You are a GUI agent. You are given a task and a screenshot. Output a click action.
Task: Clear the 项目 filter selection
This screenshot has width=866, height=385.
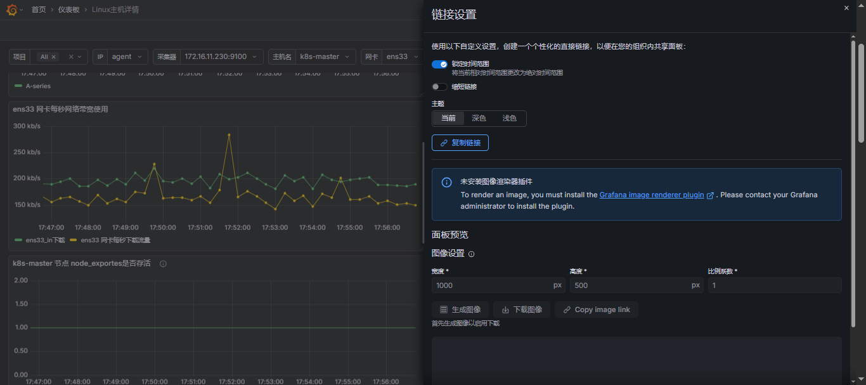coord(71,57)
